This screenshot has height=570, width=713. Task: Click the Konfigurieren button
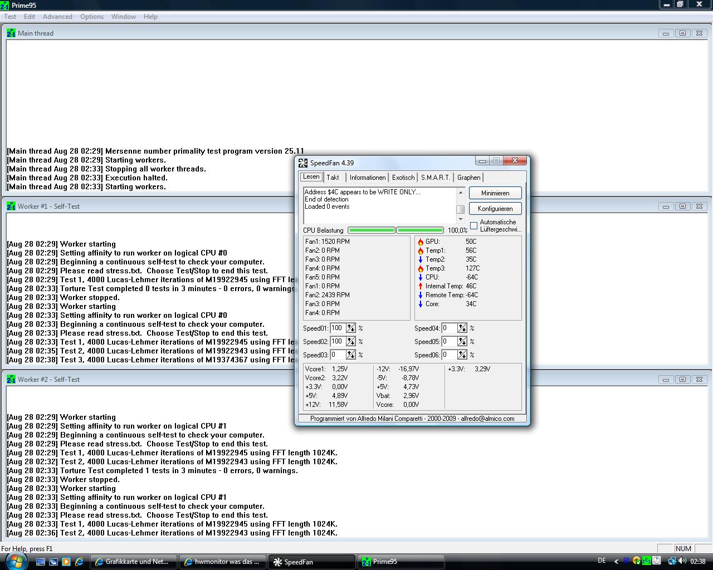[495, 209]
